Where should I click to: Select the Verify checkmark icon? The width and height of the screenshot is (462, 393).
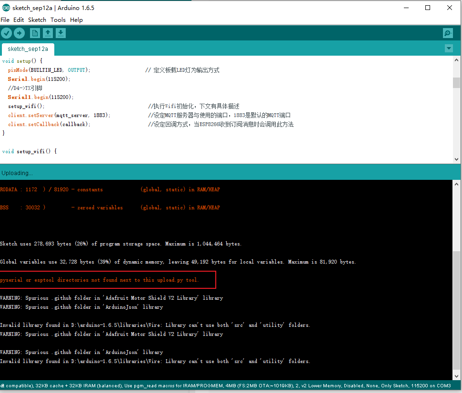point(6,33)
